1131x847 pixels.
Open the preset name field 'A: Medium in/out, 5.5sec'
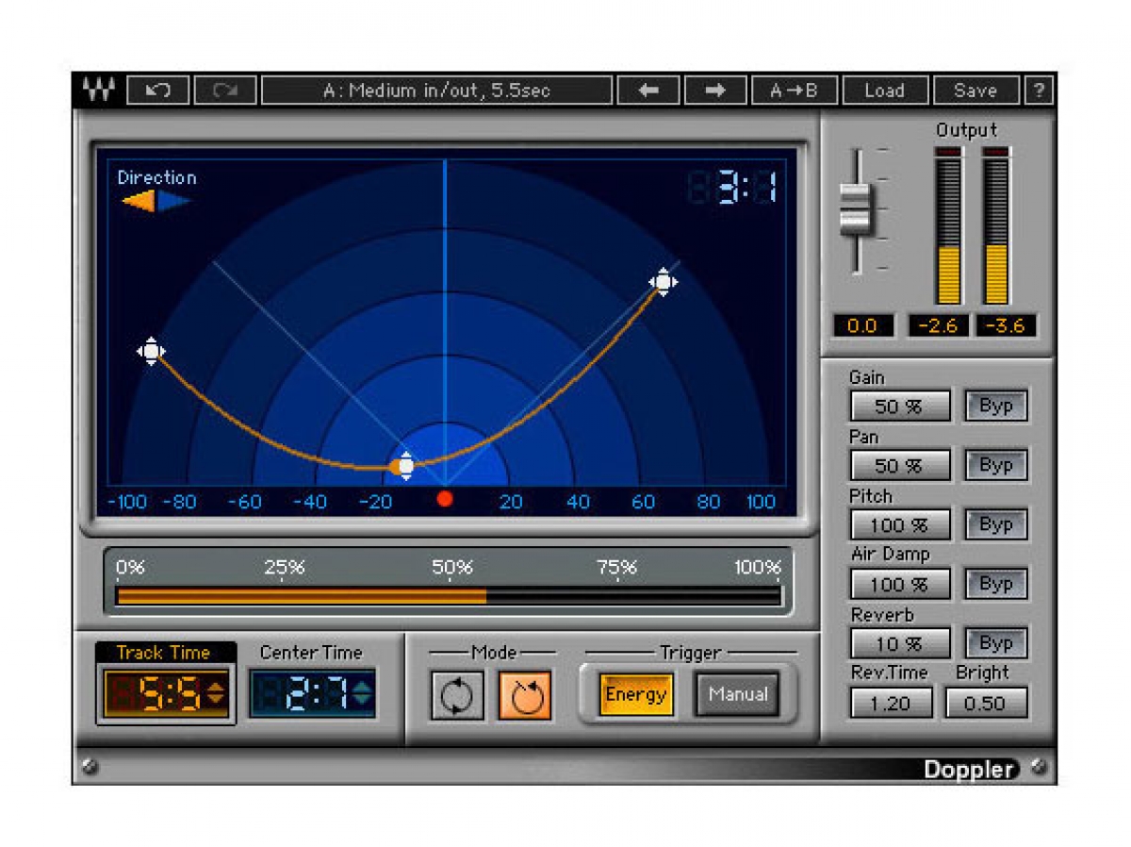click(436, 91)
